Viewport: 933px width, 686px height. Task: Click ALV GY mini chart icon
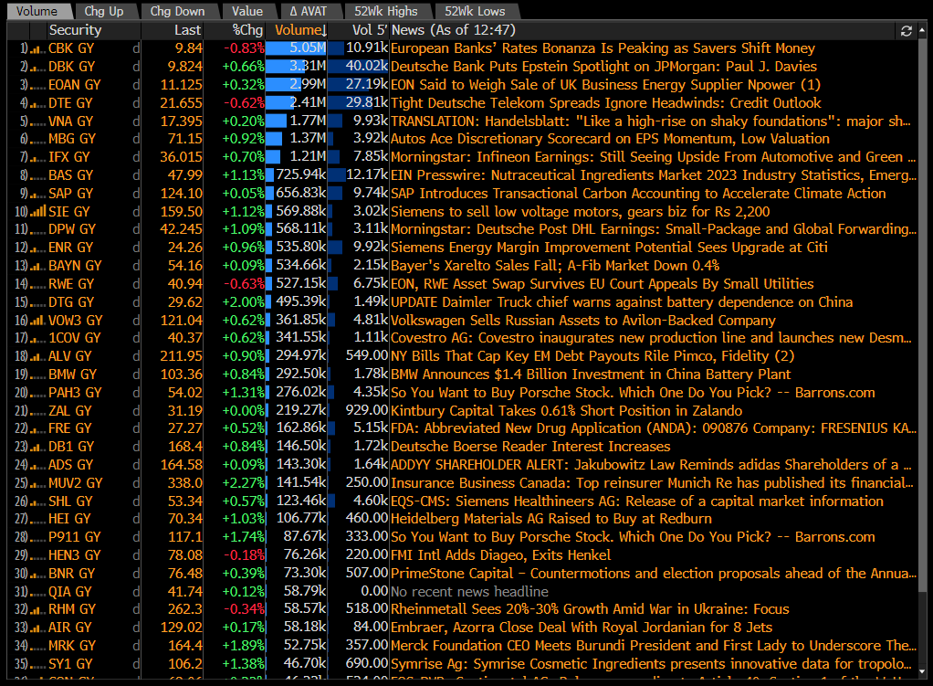38,356
